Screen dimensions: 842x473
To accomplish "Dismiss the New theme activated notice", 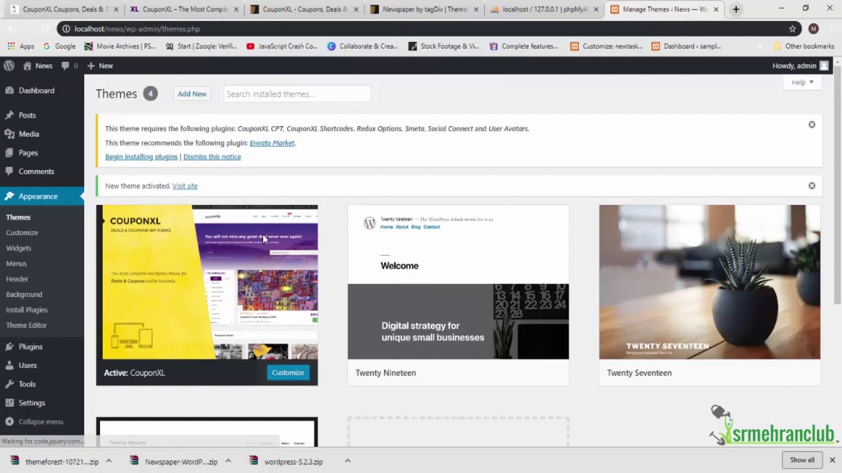I will coord(812,186).
